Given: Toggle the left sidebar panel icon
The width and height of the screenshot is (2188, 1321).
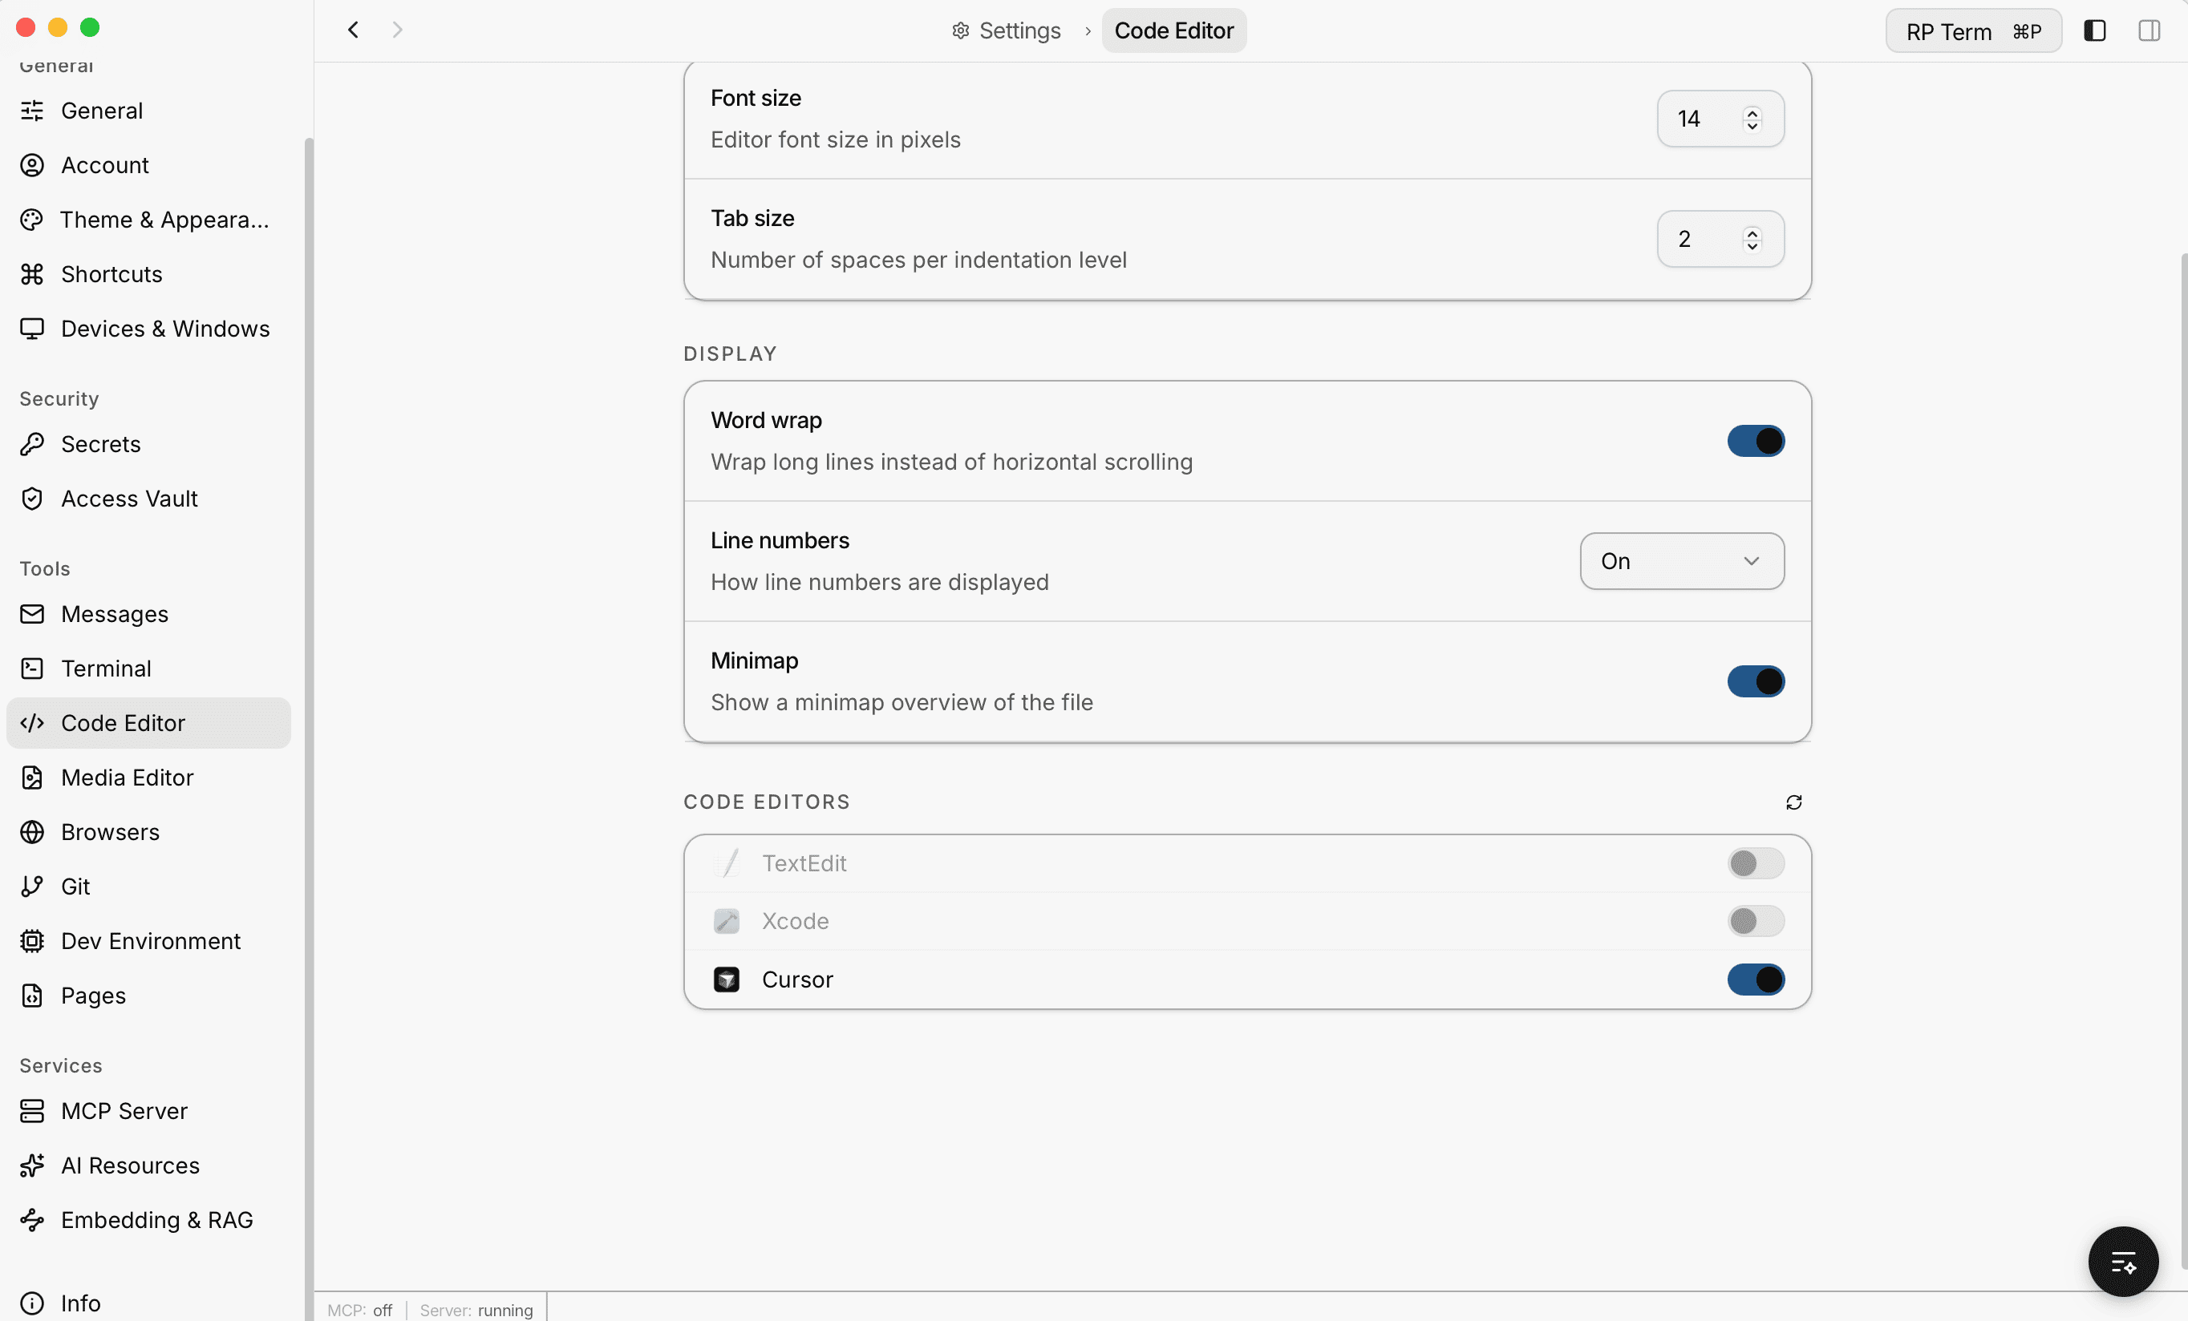Looking at the screenshot, I should (x=2094, y=30).
